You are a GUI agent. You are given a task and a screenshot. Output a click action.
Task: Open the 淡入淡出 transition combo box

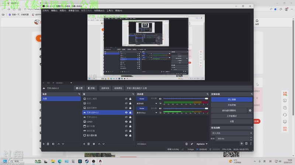pyautogui.click(x=232, y=133)
